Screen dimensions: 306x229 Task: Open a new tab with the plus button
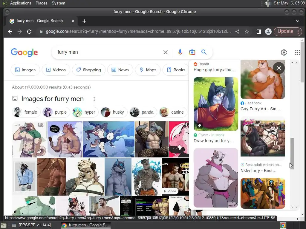84,21
